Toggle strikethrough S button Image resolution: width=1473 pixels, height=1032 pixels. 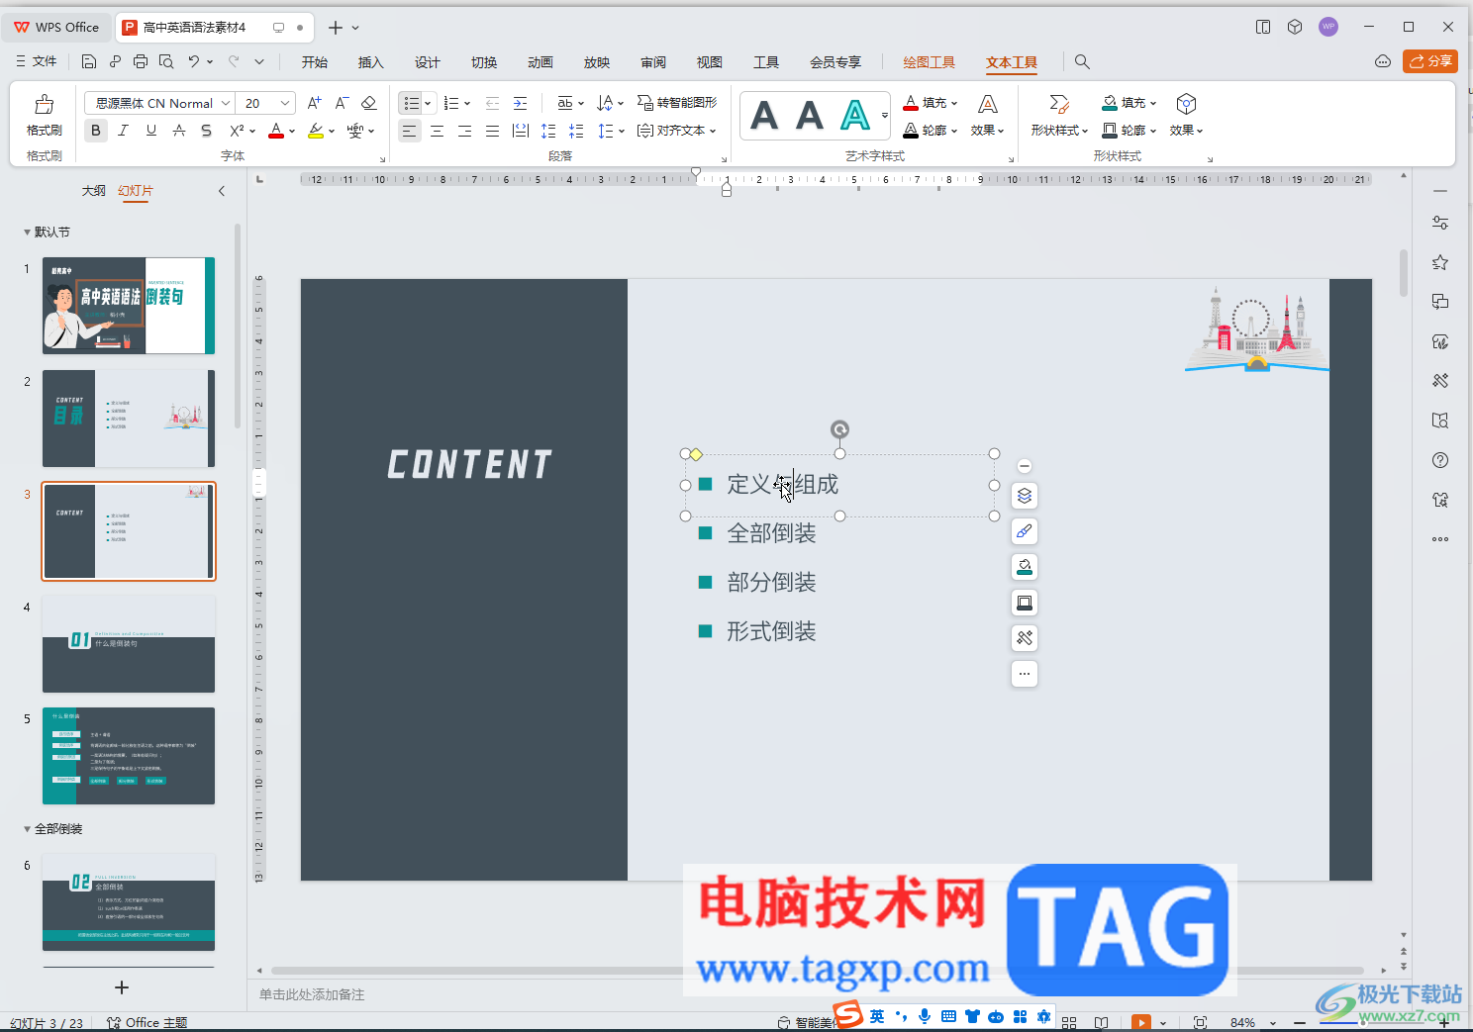(206, 131)
